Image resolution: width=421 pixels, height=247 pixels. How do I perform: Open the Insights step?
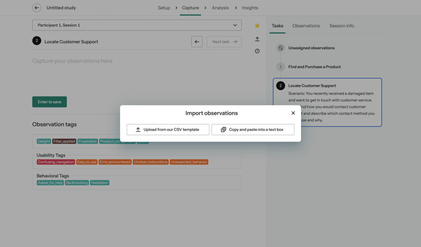(250, 8)
